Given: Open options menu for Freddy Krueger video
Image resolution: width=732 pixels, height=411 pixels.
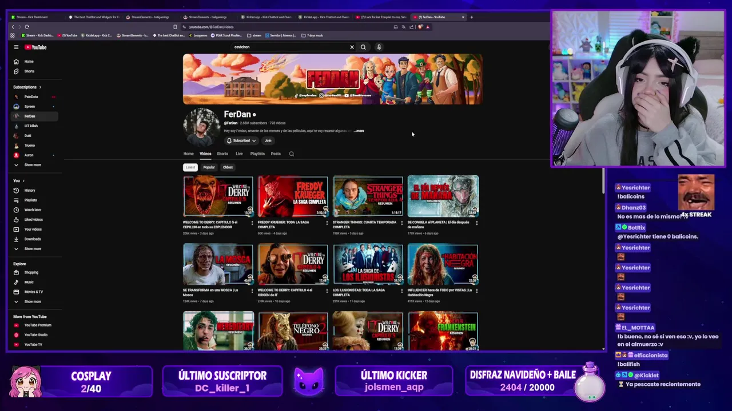Looking at the screenshot, I should point(327,223).
